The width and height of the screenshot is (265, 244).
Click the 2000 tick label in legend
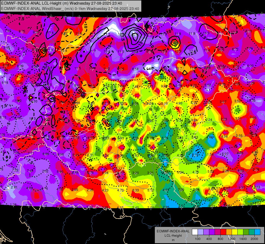(254, 239)
